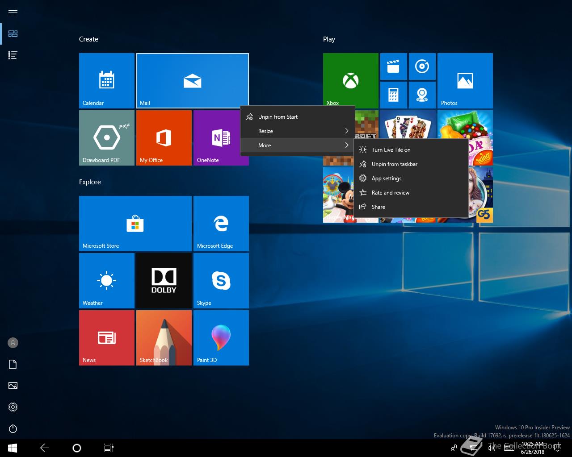Open Task View on taskbar

coord(109,448)
